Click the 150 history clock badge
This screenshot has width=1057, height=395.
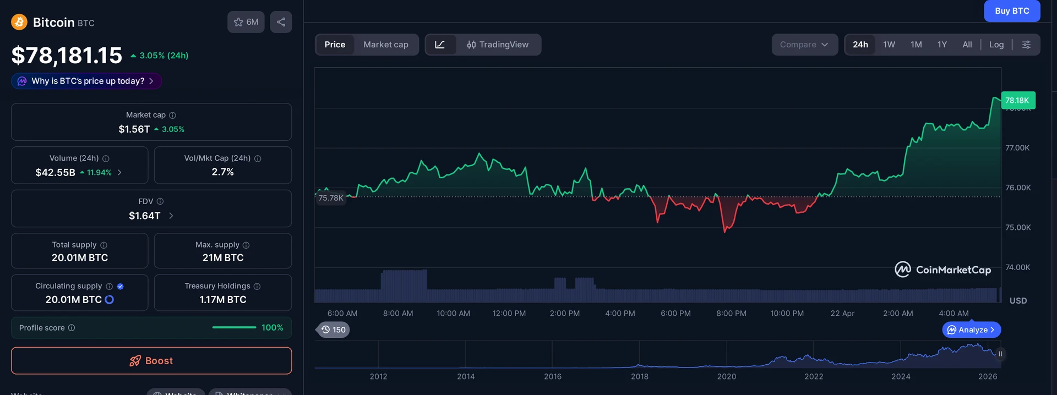point(333,330)
